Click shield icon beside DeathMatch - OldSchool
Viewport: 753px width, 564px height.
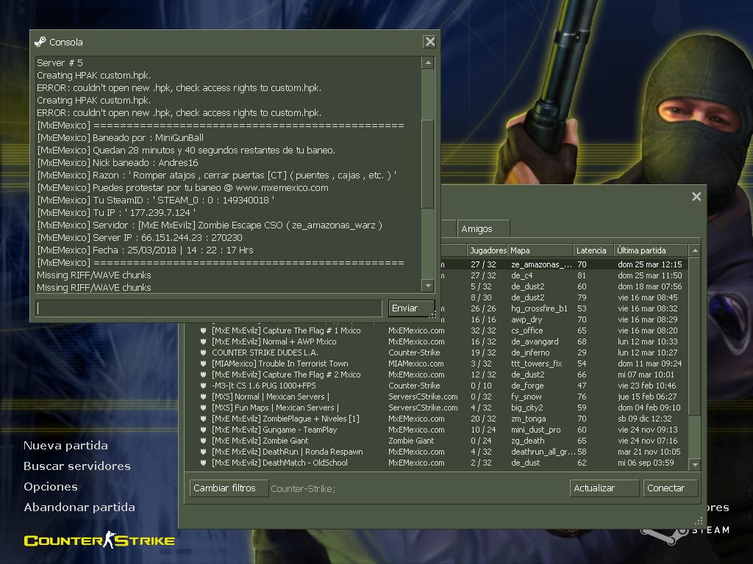[x=203, y=463]
